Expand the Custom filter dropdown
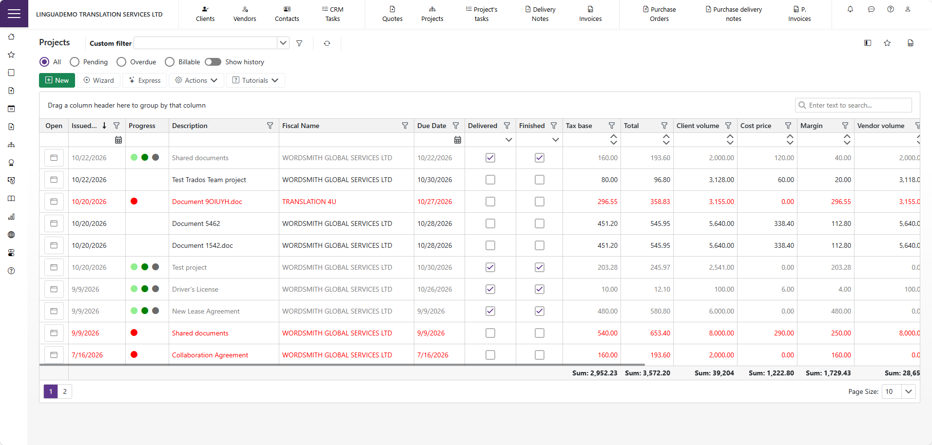The width and height of the screenshot is (932, 445). pyautogui.click(x=283, y=43)
